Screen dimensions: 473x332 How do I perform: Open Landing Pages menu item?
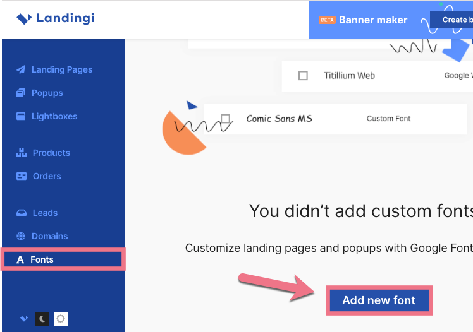point(63,69)
